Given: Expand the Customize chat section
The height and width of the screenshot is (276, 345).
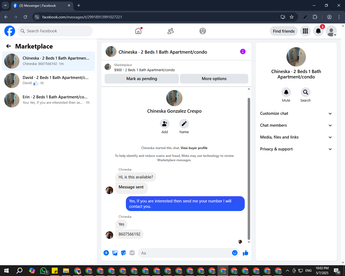Looking at the screenshot, I should tap(296, 113).
